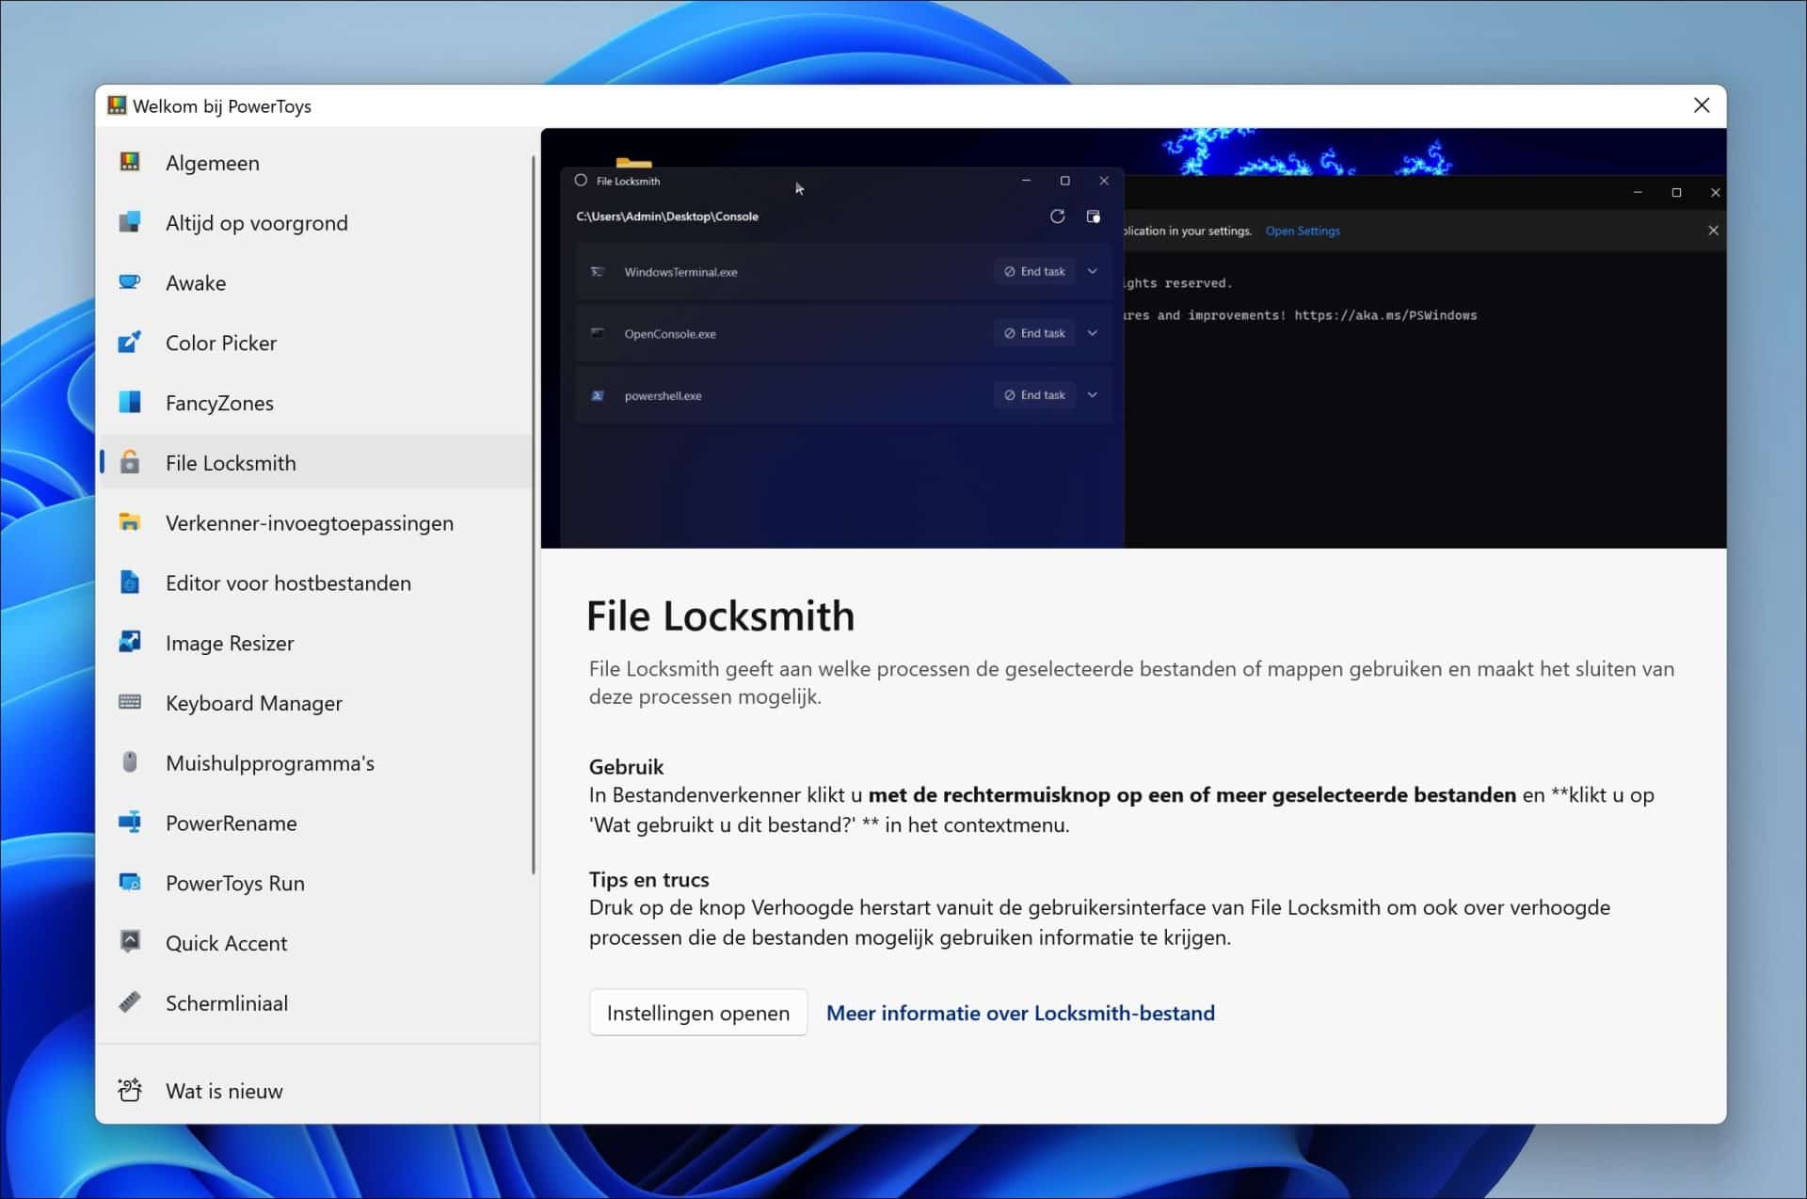Open the PowerRename entry
This screenshot has height=1199, width=1807.
[x=316, y=823]
